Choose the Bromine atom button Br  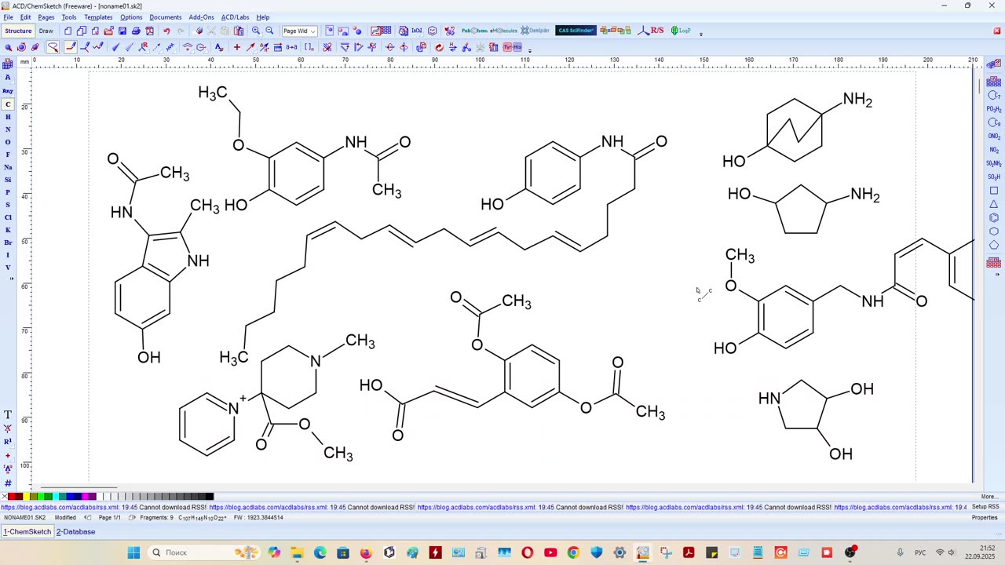coord(8,242)
